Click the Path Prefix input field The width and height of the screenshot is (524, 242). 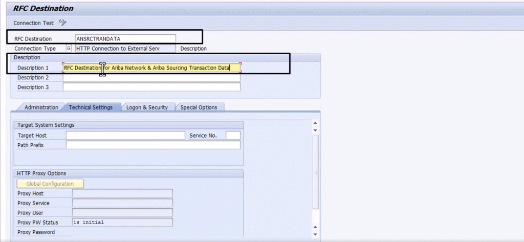click(x=153, y=145)
